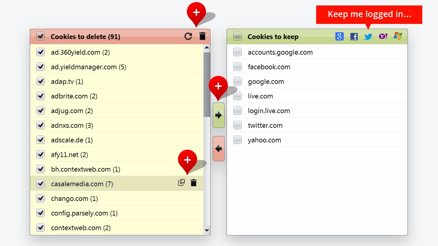This screenshot has height=246, width=438.
Task: Check twitter.com checkbox
Action: click(237, 125)
